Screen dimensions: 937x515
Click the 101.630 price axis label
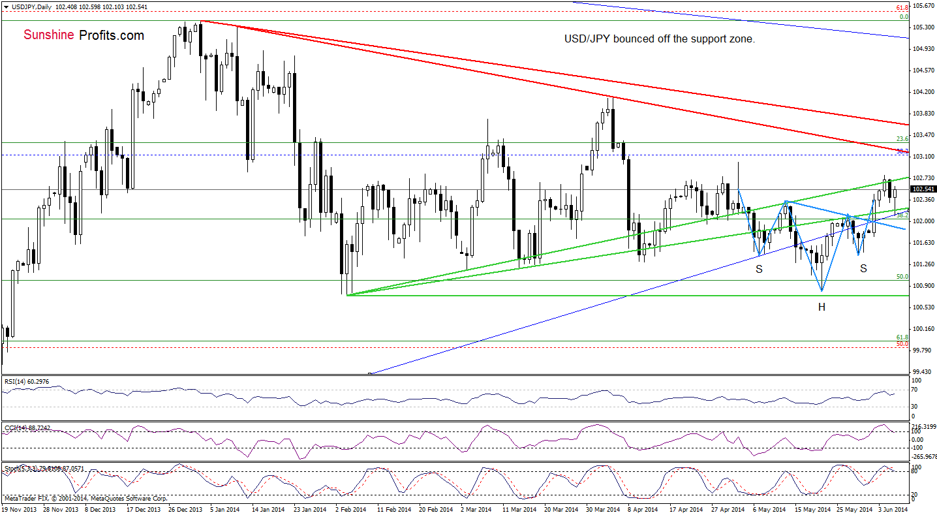click(923, 243)
